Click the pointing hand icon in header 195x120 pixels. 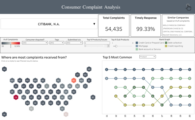tap(188, 7)
